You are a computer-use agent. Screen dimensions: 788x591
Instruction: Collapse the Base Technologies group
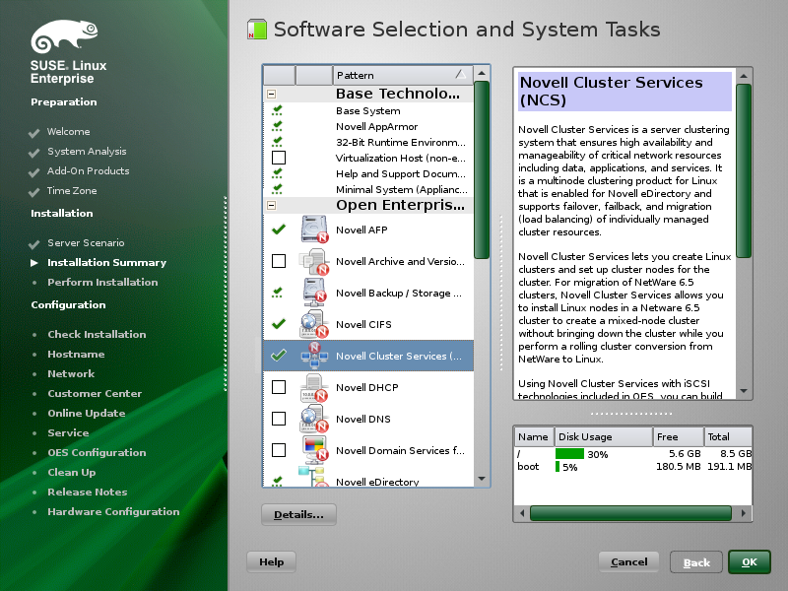(272, 94)
